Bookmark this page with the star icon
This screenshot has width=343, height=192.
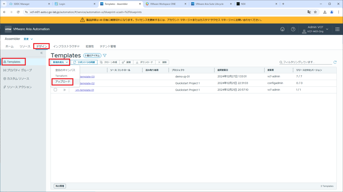[x=315, y=12]
